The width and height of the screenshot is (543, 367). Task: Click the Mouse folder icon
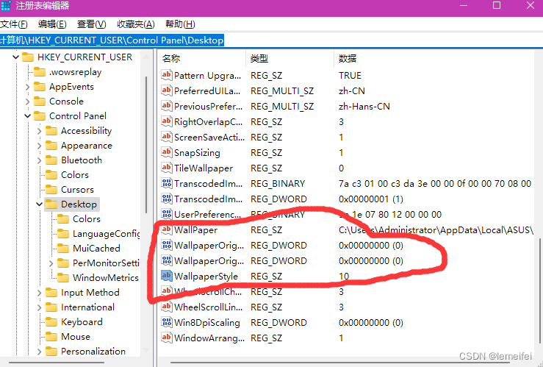51,337
